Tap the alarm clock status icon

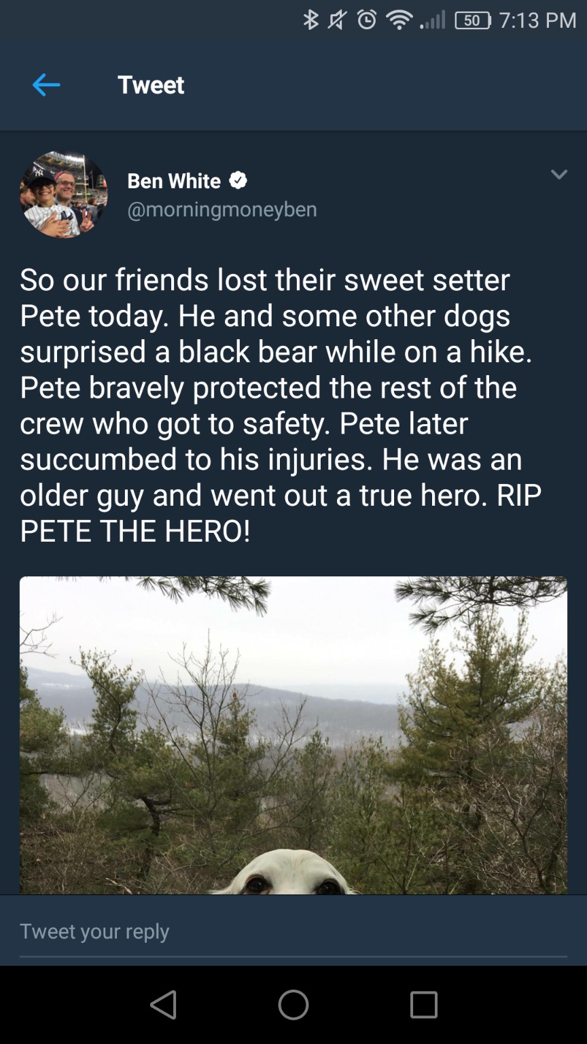pyautogui.click(x=367, y=20)
